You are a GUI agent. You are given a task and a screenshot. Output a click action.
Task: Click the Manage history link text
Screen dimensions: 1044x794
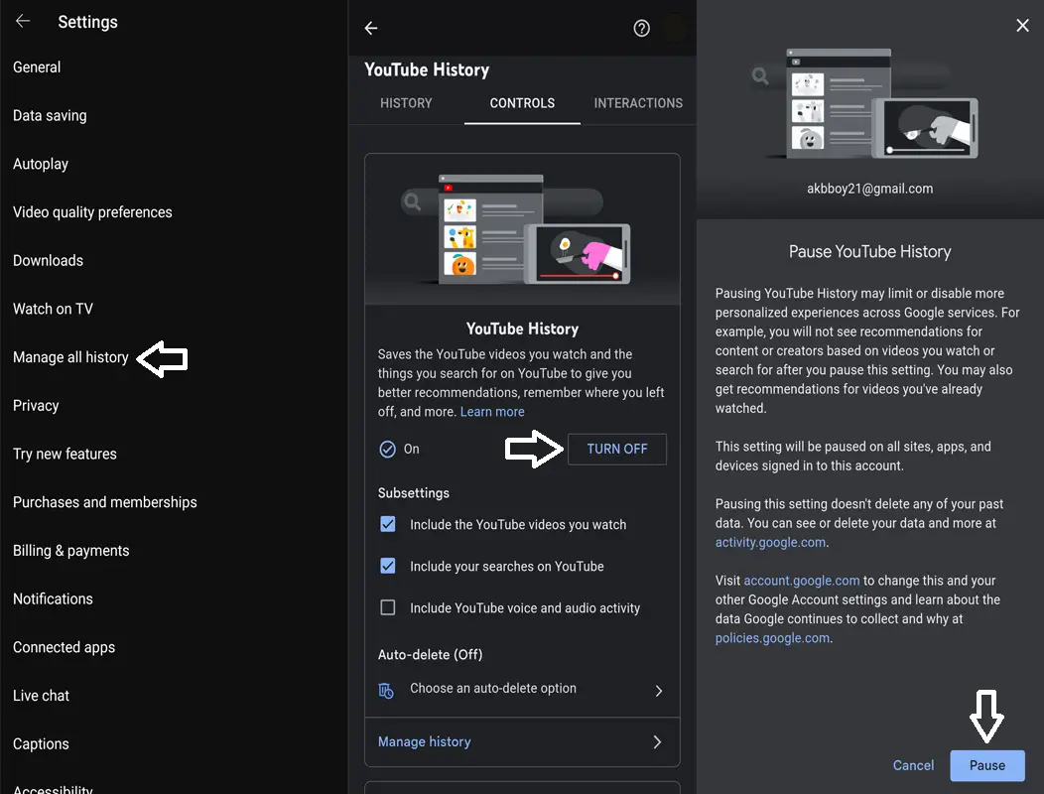[x=424, y=742]
